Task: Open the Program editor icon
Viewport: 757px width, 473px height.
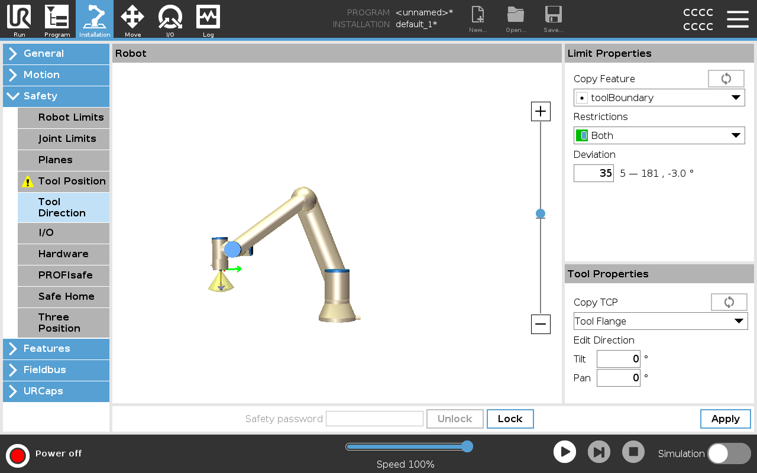Action: 57,20
